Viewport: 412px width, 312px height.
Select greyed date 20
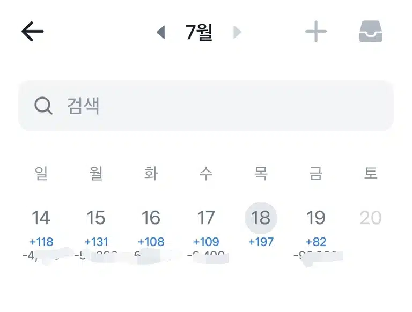371,218
